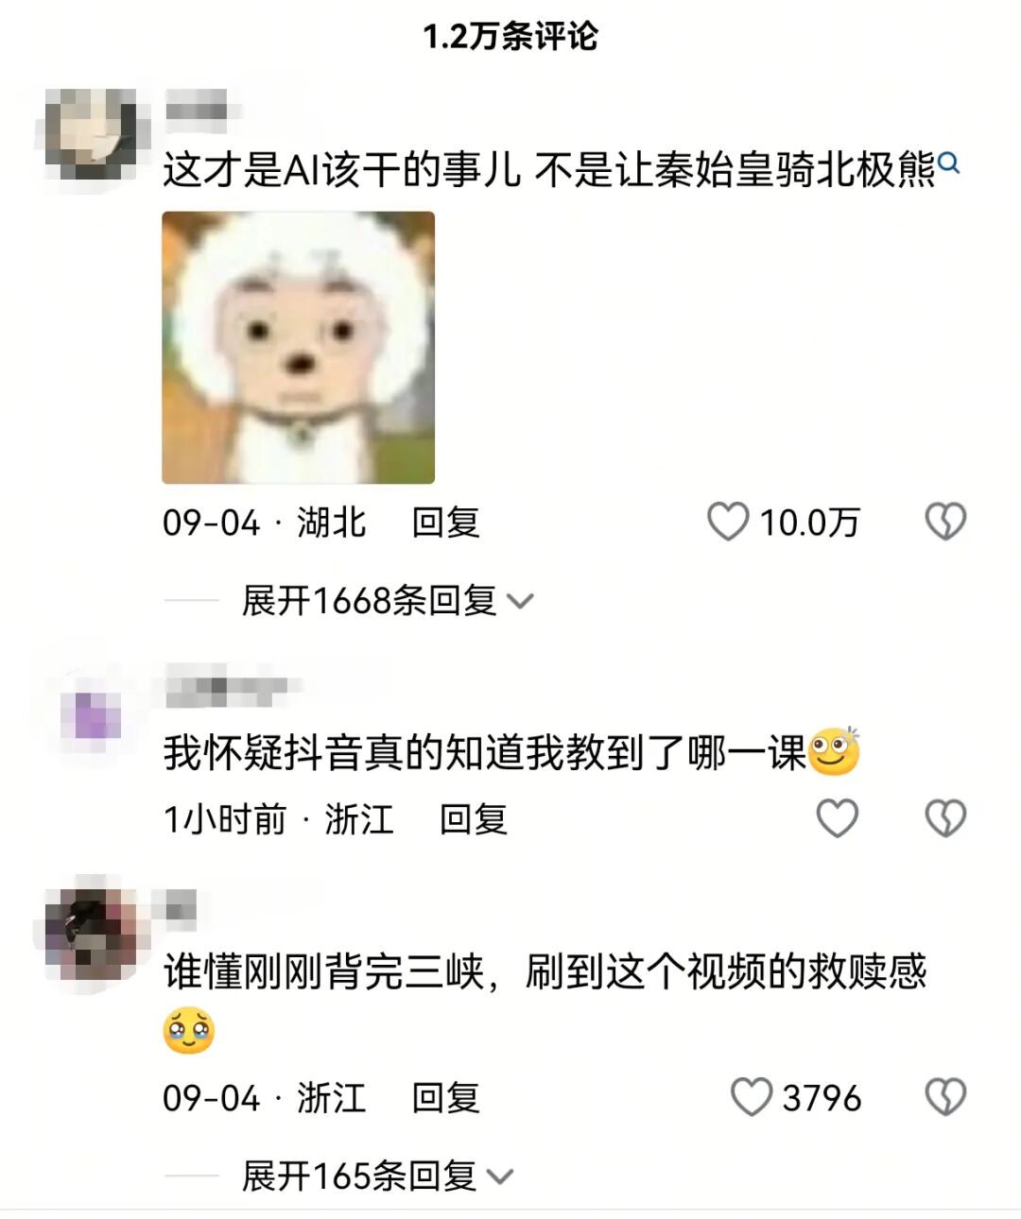
Task: Tap the chevron next to 1668条回复
Action: 521,601
